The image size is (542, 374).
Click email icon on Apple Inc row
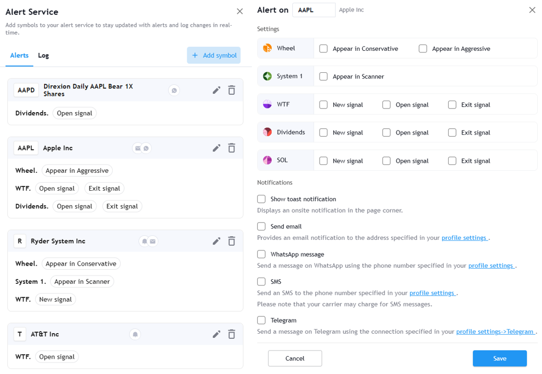click(137, 148)
